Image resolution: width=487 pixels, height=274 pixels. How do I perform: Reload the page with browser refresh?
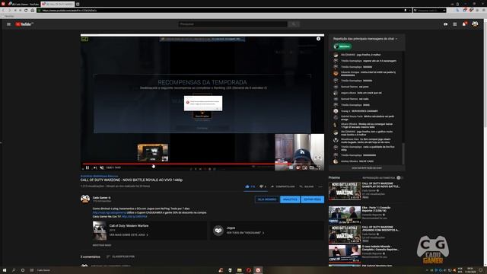click(26, 10)
